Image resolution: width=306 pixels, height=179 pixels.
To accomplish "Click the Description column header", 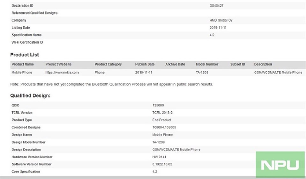I will pyautogui.click(x=263, y=64).
